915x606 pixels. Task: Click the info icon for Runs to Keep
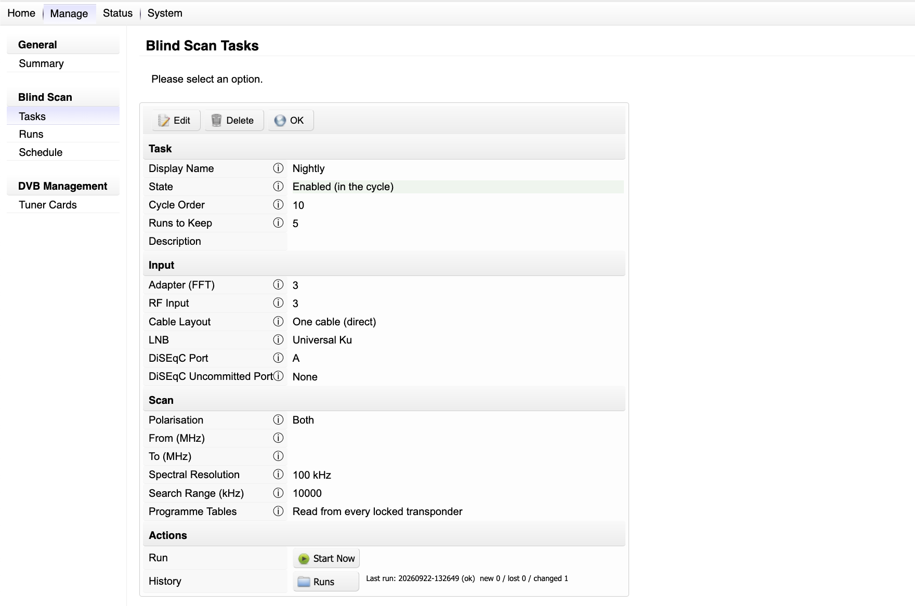278,222
